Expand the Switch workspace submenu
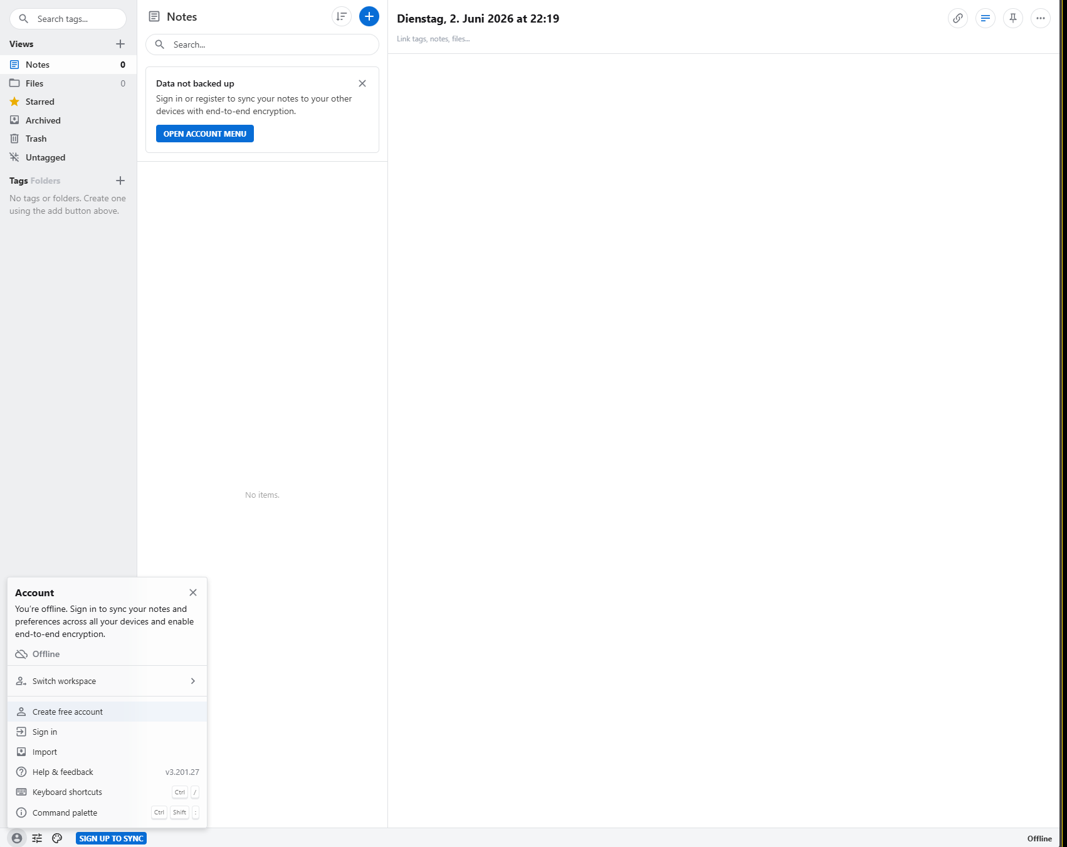The image size is (1067, 847). click(107, 681)
